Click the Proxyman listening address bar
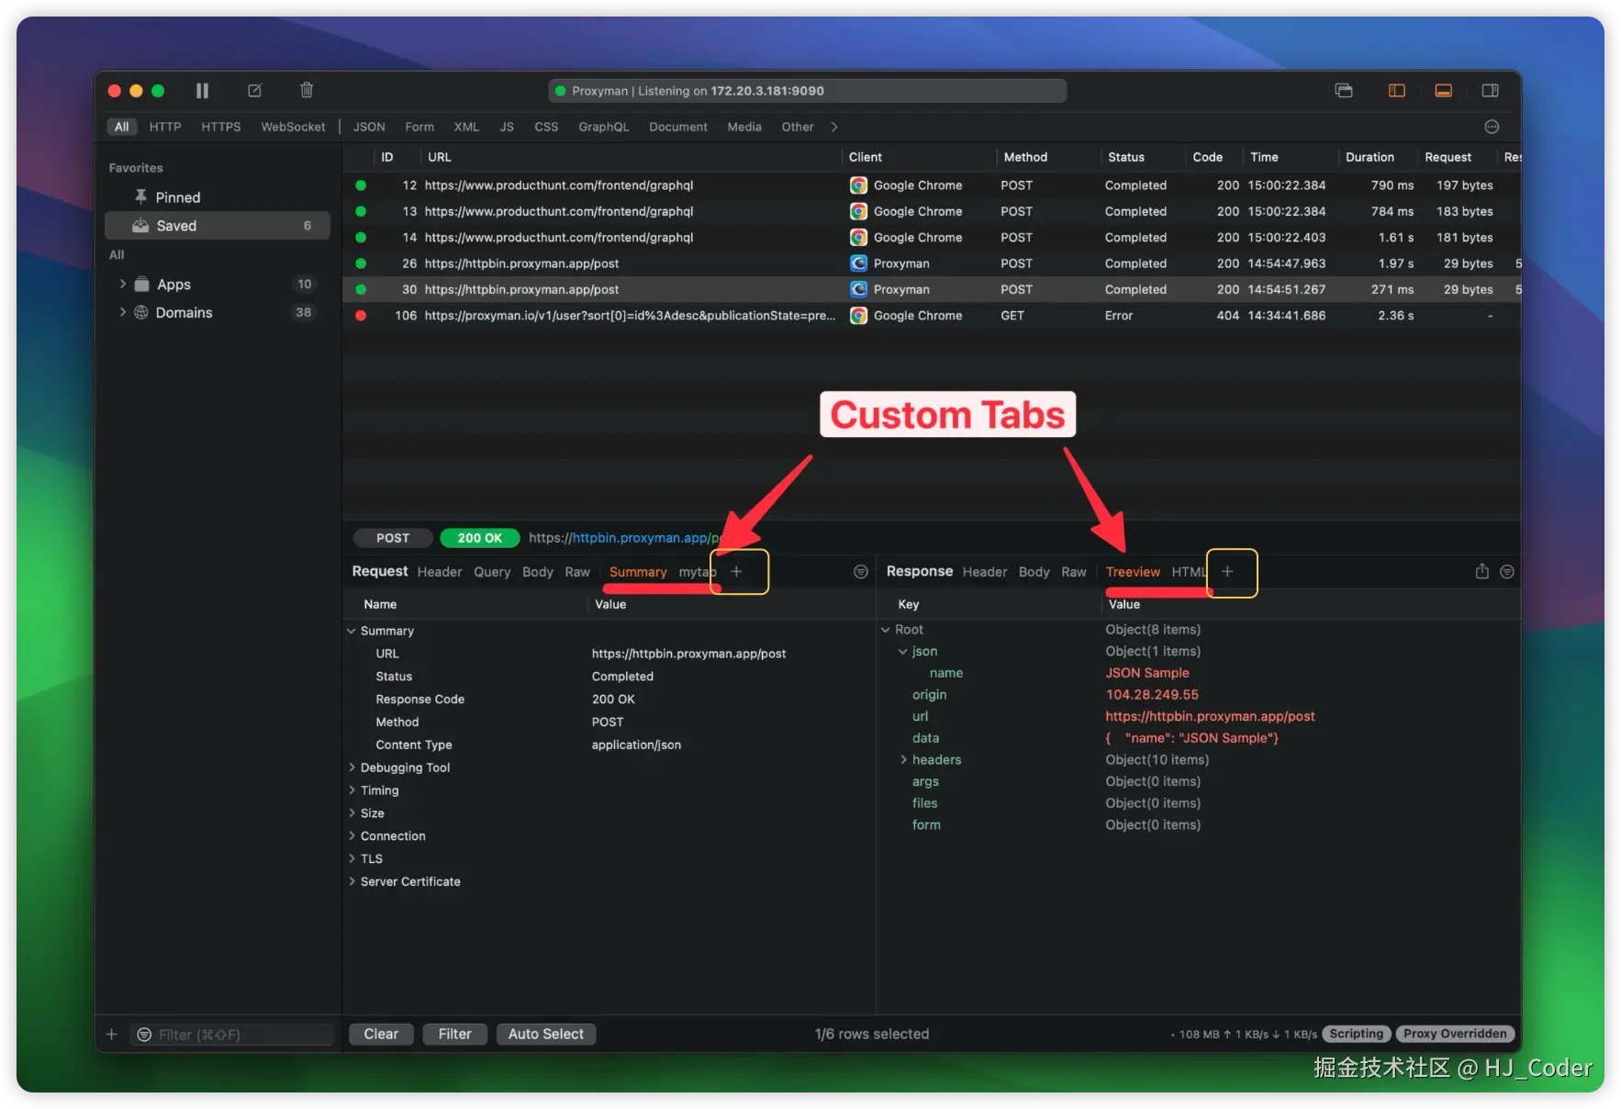Viewport: 1621px width, 1109px height. (808, 91)
